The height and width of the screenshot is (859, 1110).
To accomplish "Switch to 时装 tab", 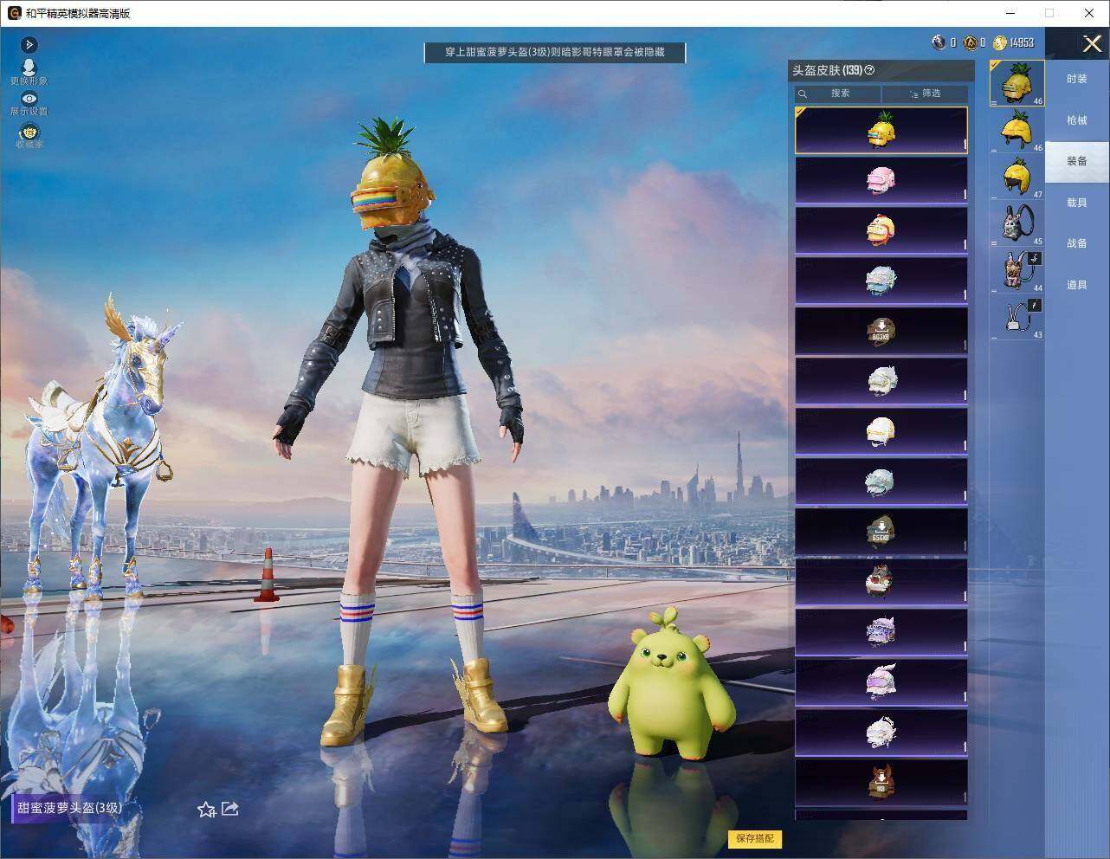I will (1076, 79).
